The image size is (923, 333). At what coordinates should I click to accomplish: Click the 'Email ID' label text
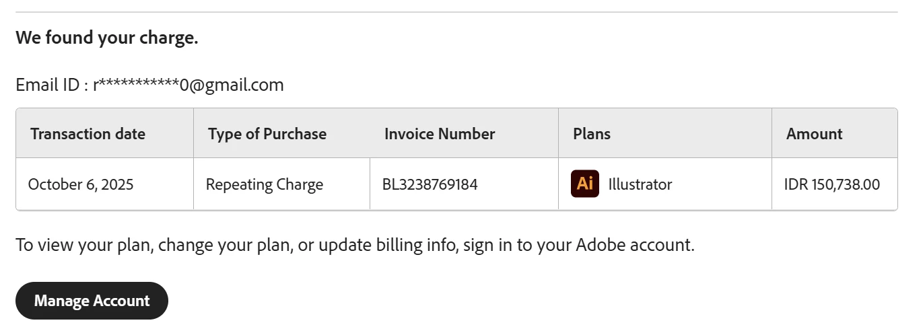point(48,85)
